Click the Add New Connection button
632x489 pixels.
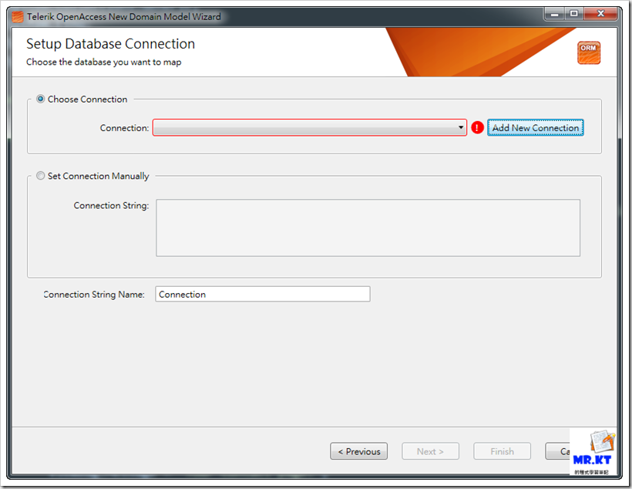pos(535,127)
